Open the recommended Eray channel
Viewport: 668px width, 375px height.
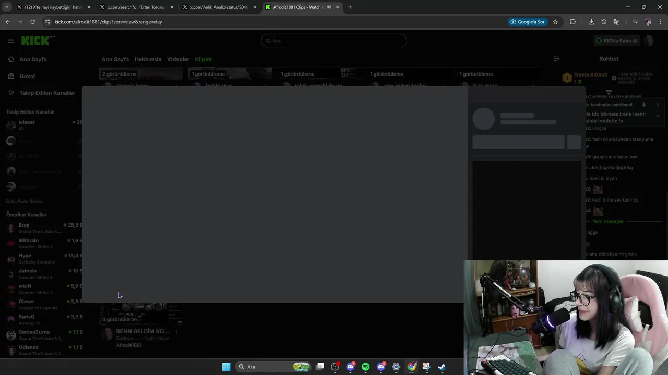(44, 228)
